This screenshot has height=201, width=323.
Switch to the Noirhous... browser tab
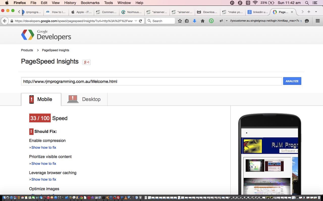coord(131,12)
